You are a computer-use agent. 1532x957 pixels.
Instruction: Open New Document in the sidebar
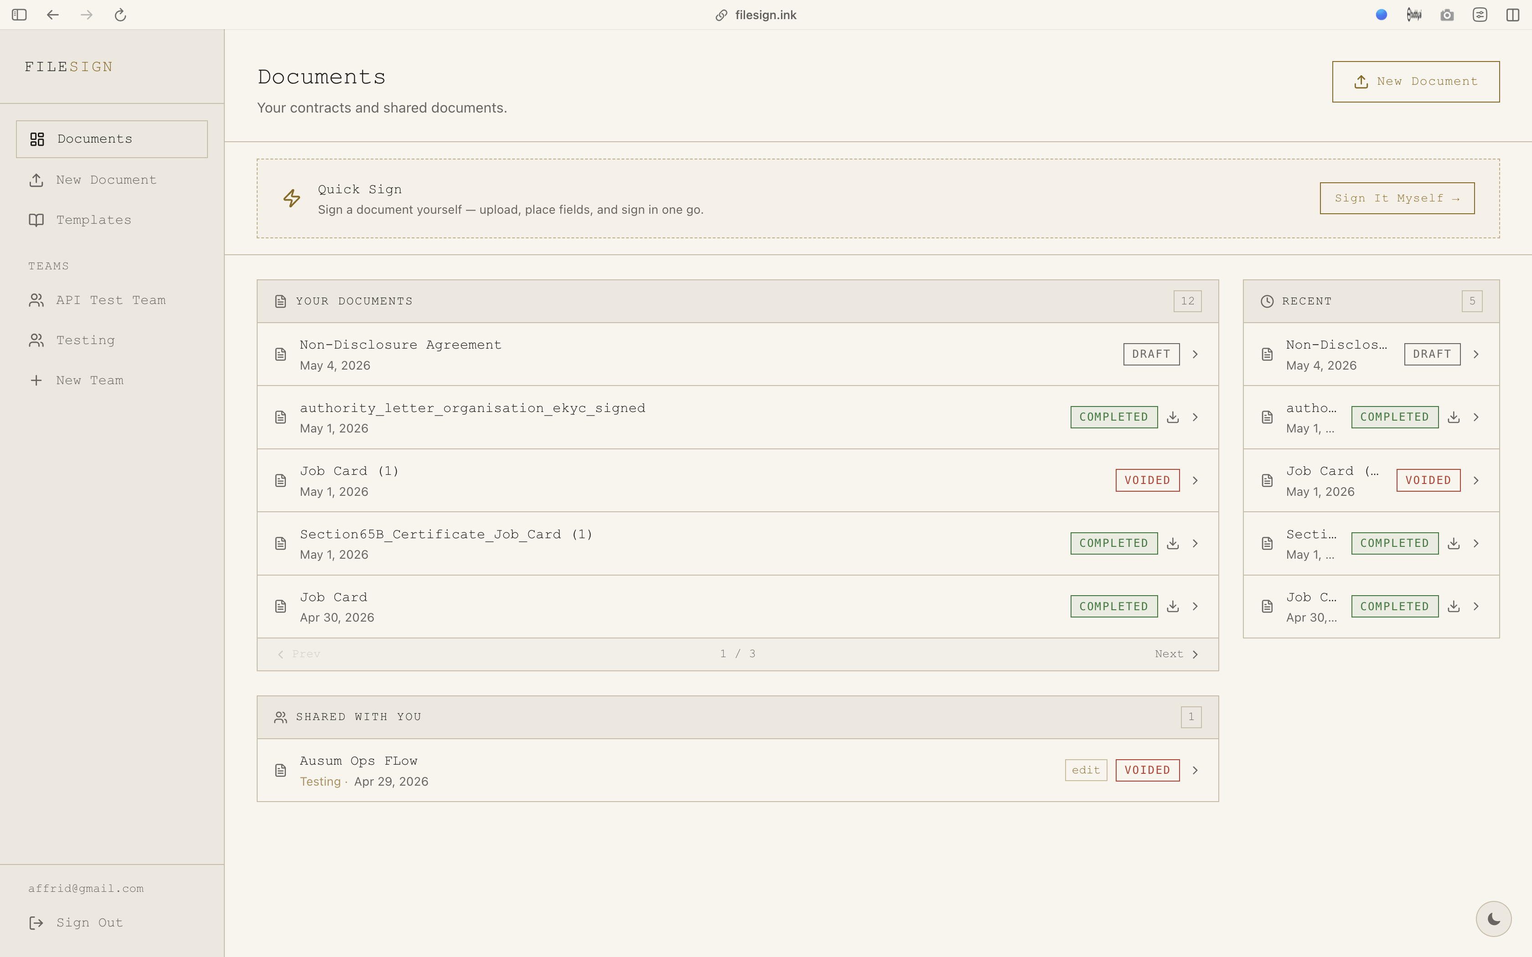point(112,180)
